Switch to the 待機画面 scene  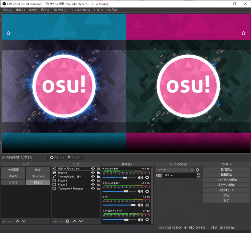pos(13,170)
